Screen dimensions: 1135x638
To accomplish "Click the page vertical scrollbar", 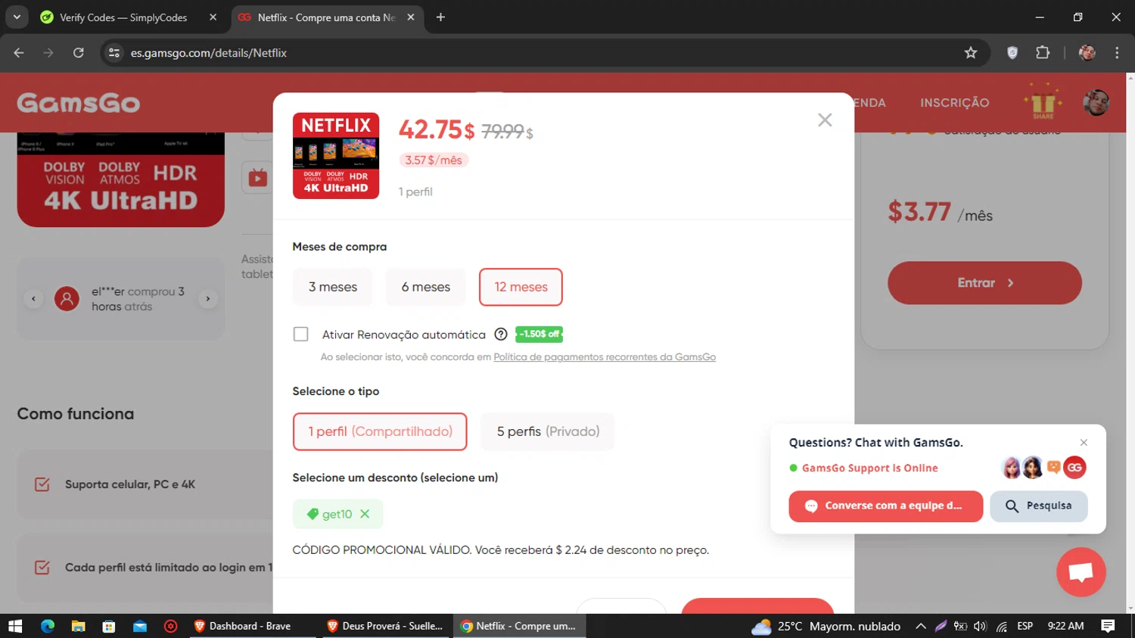I will point(1130,343).
